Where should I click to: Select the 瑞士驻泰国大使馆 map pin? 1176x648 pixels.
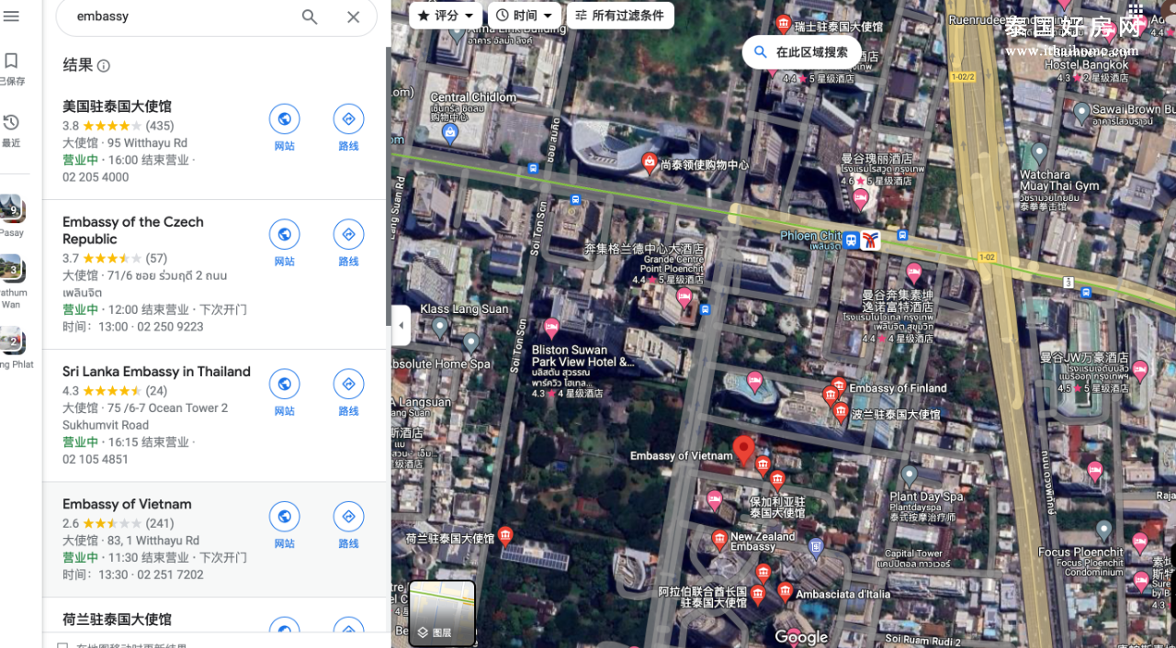pos(784,23)
